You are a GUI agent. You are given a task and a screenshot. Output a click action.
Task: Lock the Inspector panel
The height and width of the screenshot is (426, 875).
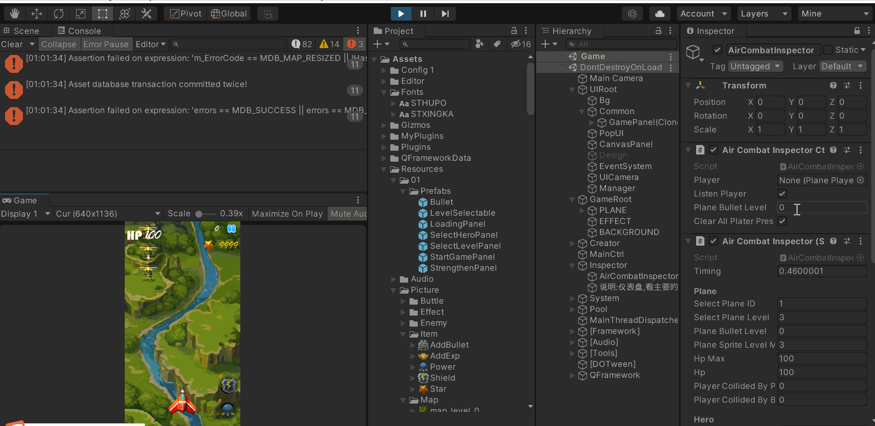(x=857, y=30)
